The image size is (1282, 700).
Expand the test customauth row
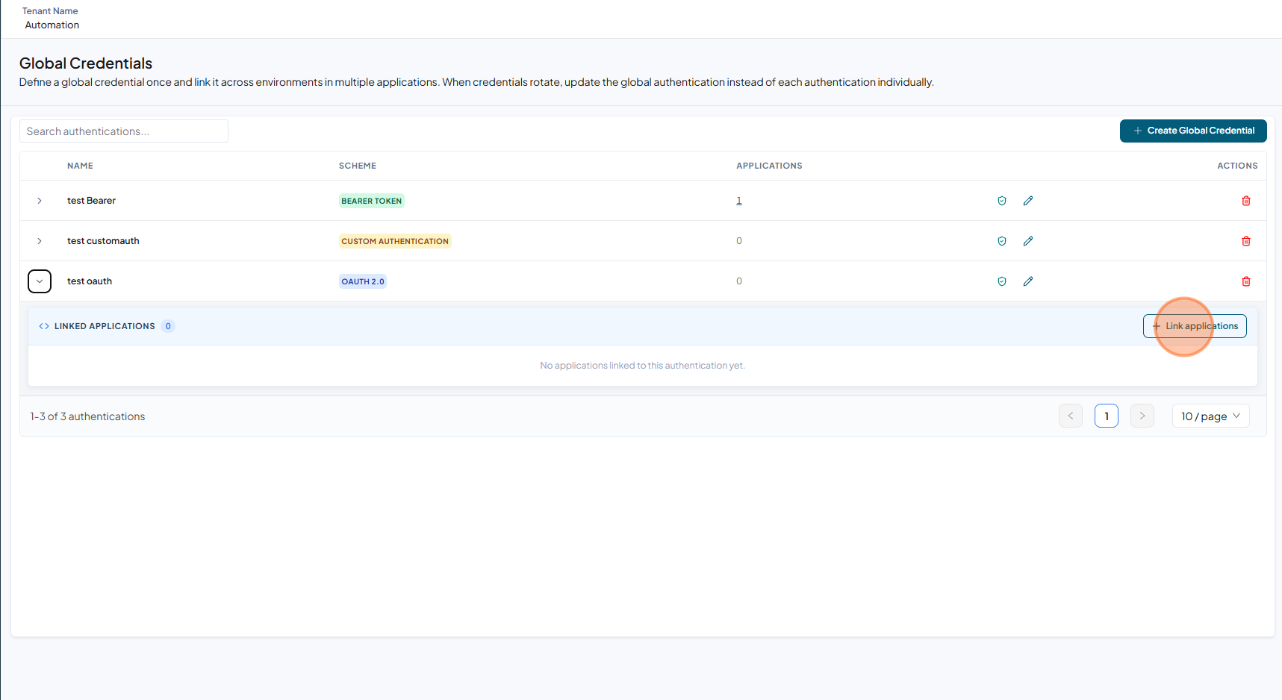(40, 241)
